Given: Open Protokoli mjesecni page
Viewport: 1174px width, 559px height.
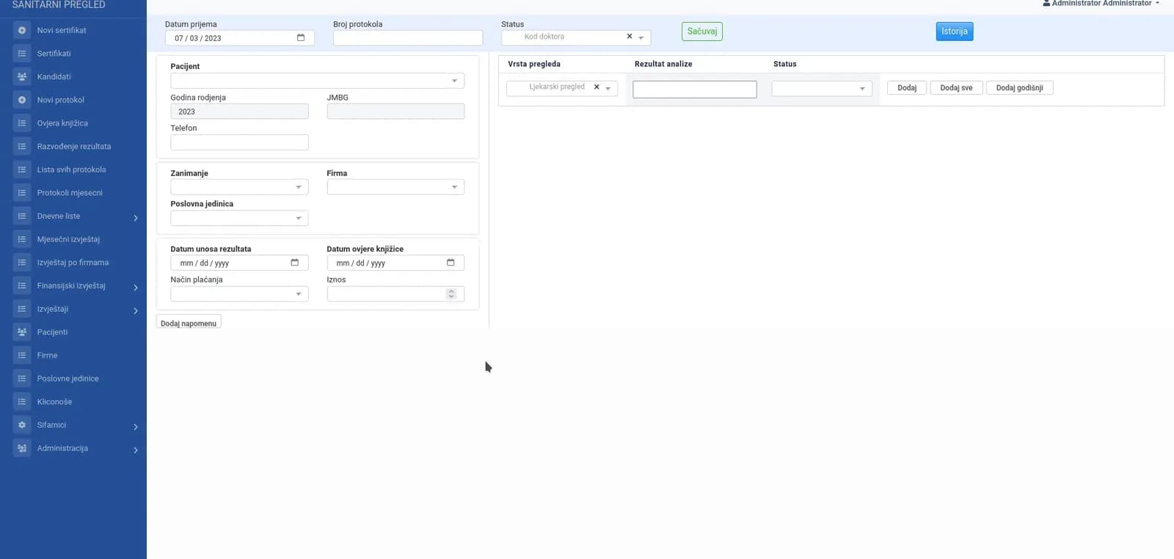Looking at the screenshot, I should (x=70, y=193).
